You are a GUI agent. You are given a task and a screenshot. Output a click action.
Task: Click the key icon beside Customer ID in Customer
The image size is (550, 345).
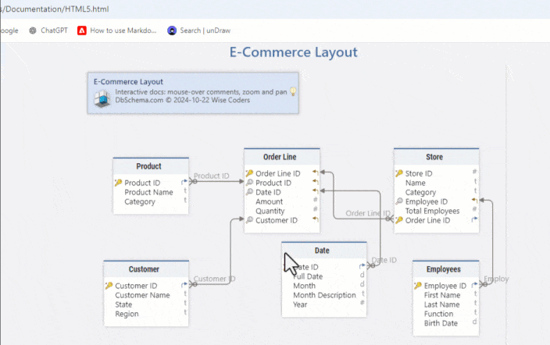109,286
